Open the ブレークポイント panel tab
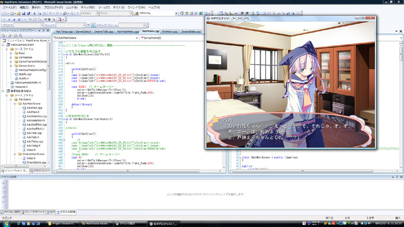This screenshot has width=404, height=227. coord(33,212)
